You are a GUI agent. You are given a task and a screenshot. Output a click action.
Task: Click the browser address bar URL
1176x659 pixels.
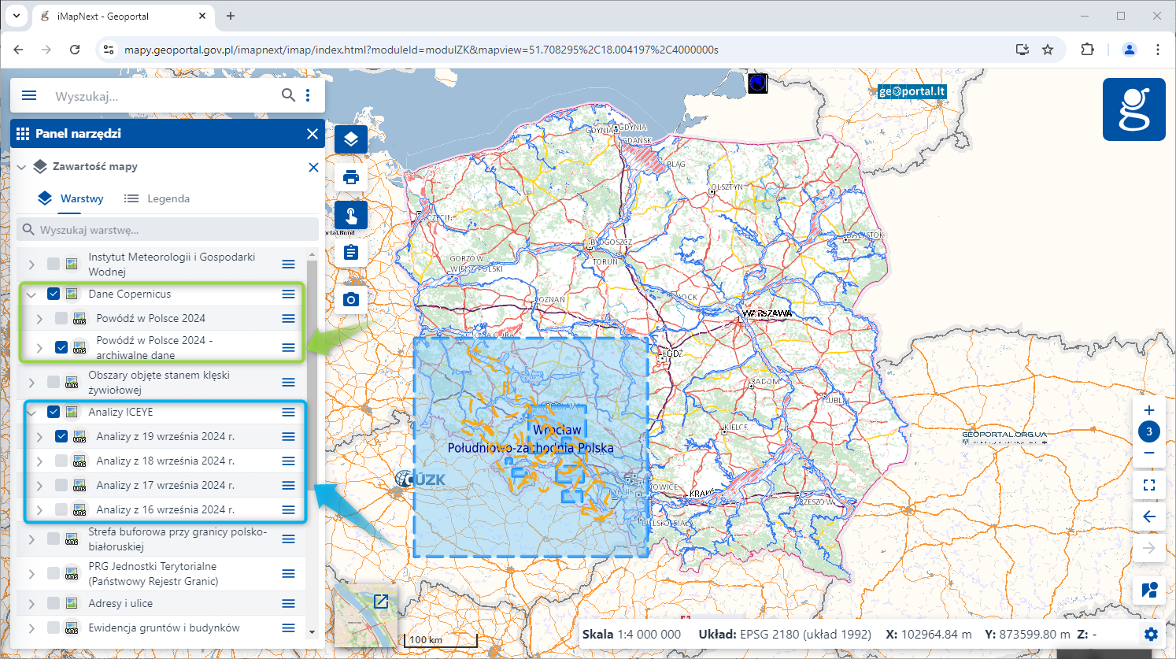pyautogui.click(x=421, y=50)
